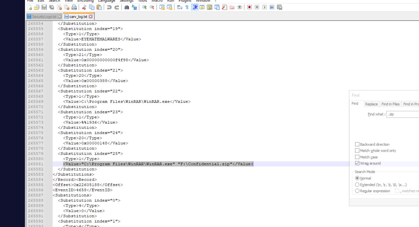Click the Print toolbar icon

point(74,7)
